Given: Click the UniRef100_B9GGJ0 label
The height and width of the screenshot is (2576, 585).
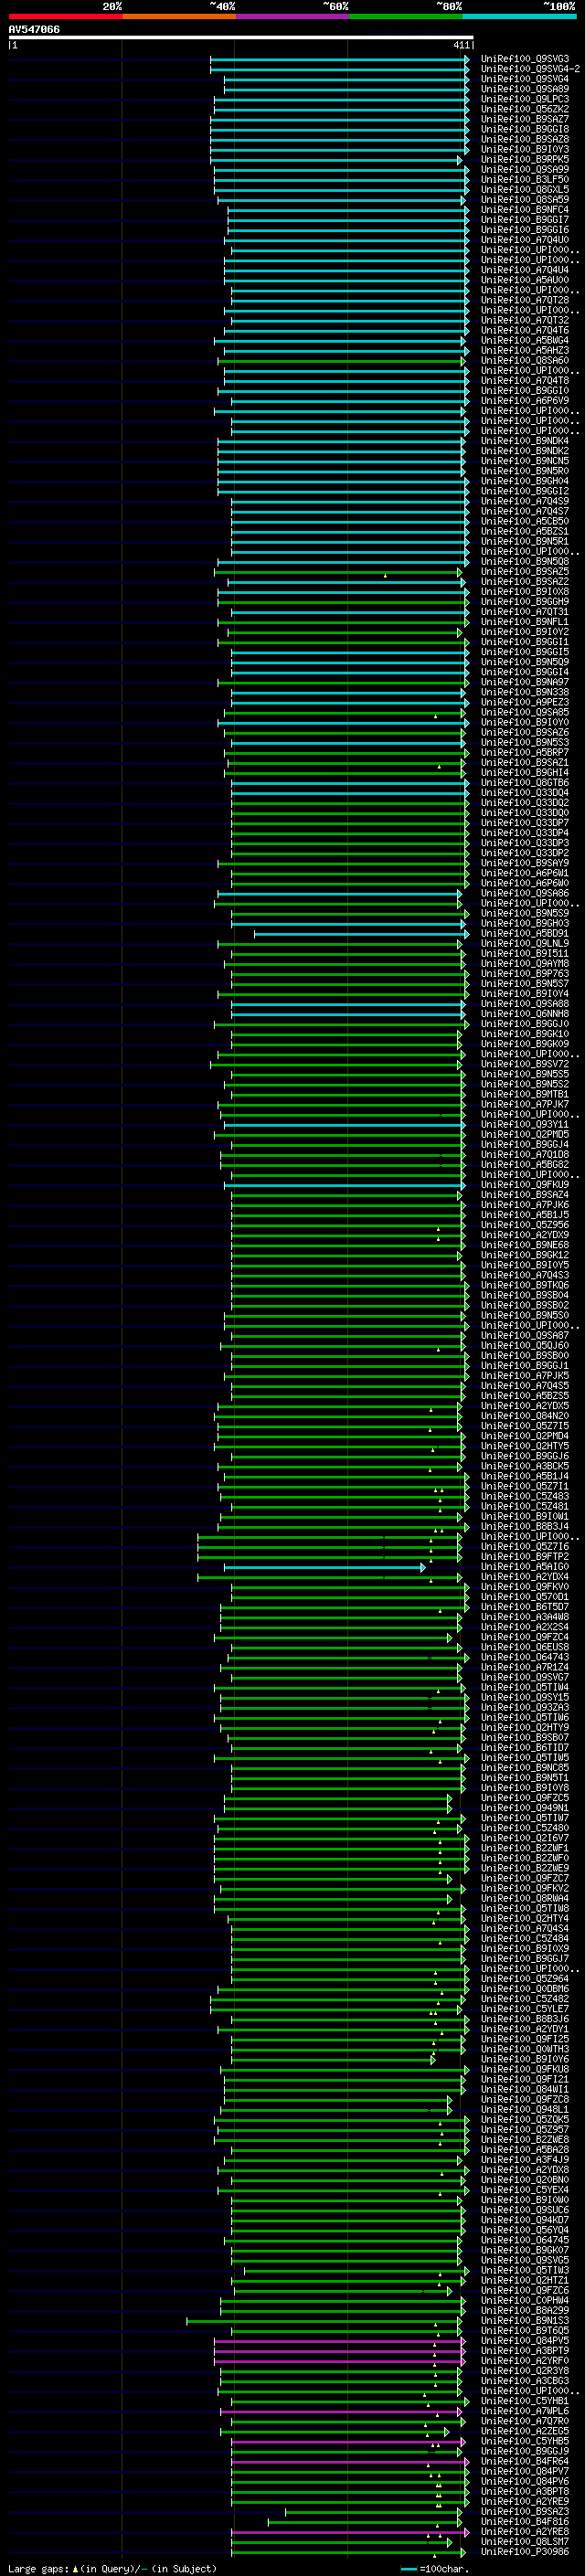Looking at the screenshot, I should coord(525,1024).
